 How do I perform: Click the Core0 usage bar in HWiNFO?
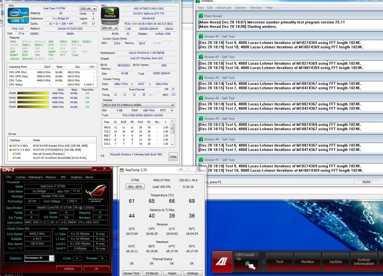pos(33,93)
